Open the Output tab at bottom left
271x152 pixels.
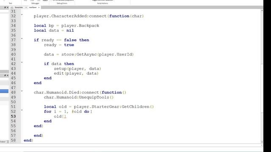pyautogui.click(x=3, y=142)
